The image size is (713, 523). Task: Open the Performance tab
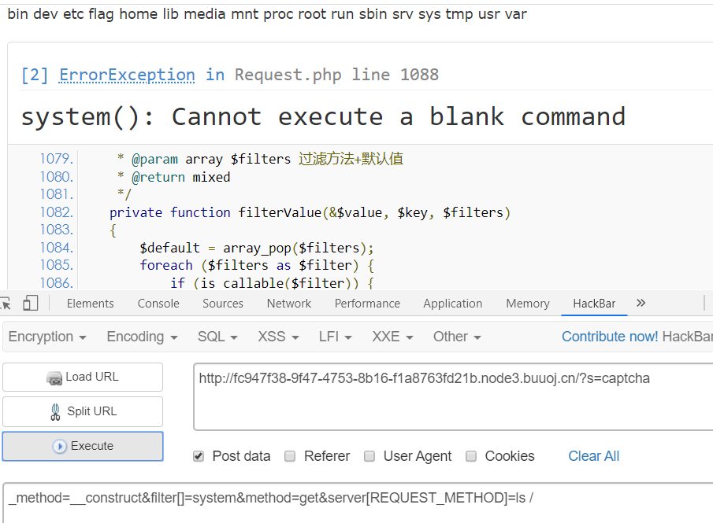(x=367, y=304)
